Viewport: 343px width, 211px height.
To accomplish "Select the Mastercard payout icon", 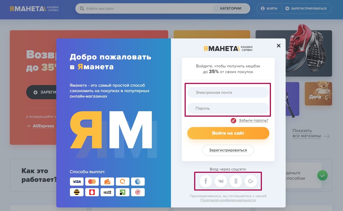I will 92,182.
